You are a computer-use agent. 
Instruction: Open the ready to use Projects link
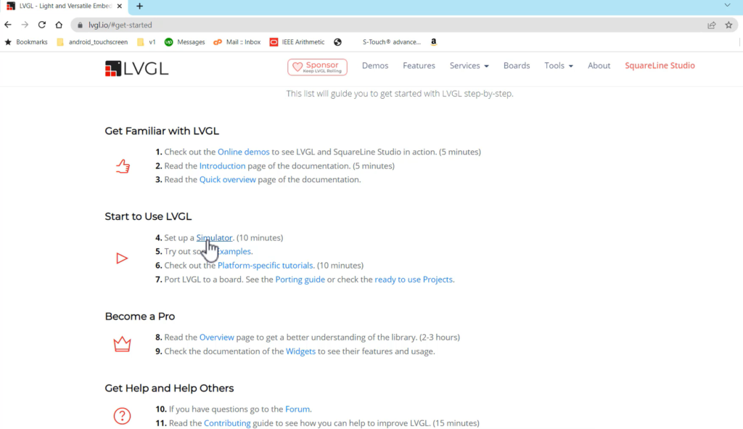click(414, 279)
